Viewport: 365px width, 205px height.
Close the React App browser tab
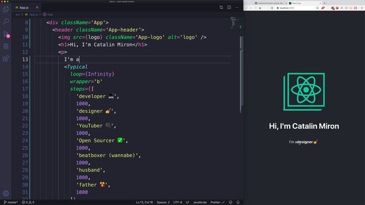click(x=321, y=3)
